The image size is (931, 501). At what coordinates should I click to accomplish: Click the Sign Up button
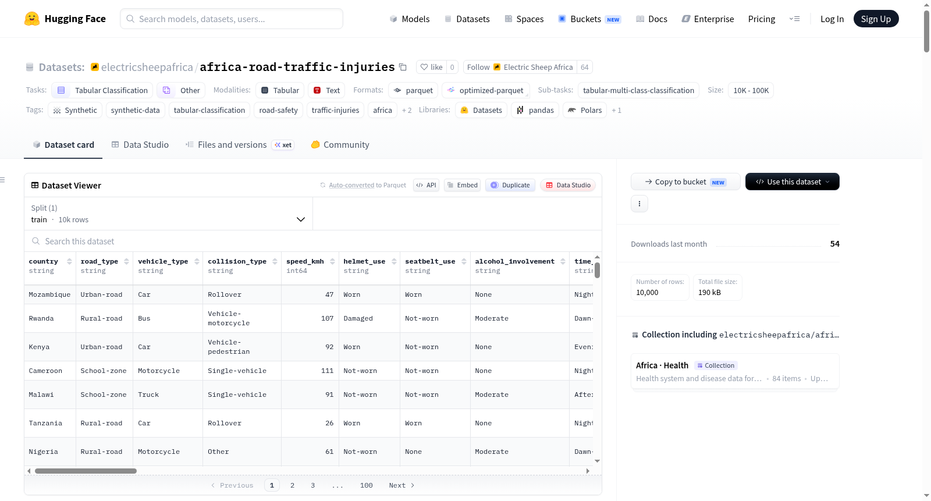click(x=876, y=19)
